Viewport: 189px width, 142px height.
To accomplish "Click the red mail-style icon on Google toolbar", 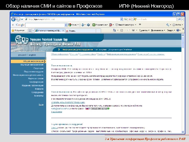I will point(111,25).
